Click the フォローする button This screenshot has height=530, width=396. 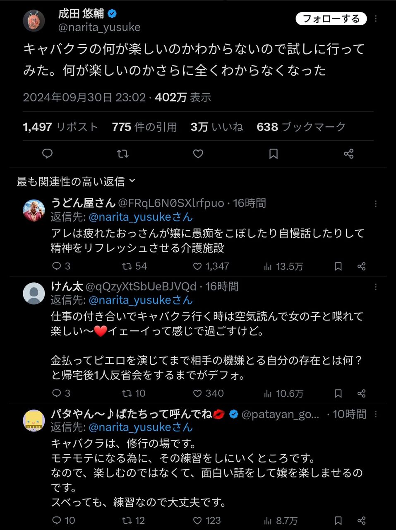click(331, 19)
